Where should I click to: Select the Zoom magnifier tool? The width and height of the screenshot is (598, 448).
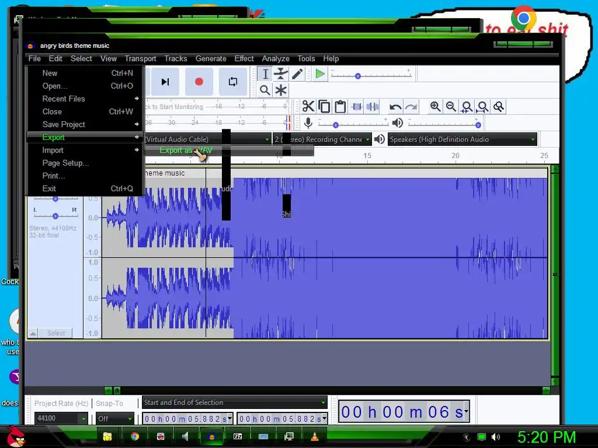pyautogui.click(x=265, y=90)
